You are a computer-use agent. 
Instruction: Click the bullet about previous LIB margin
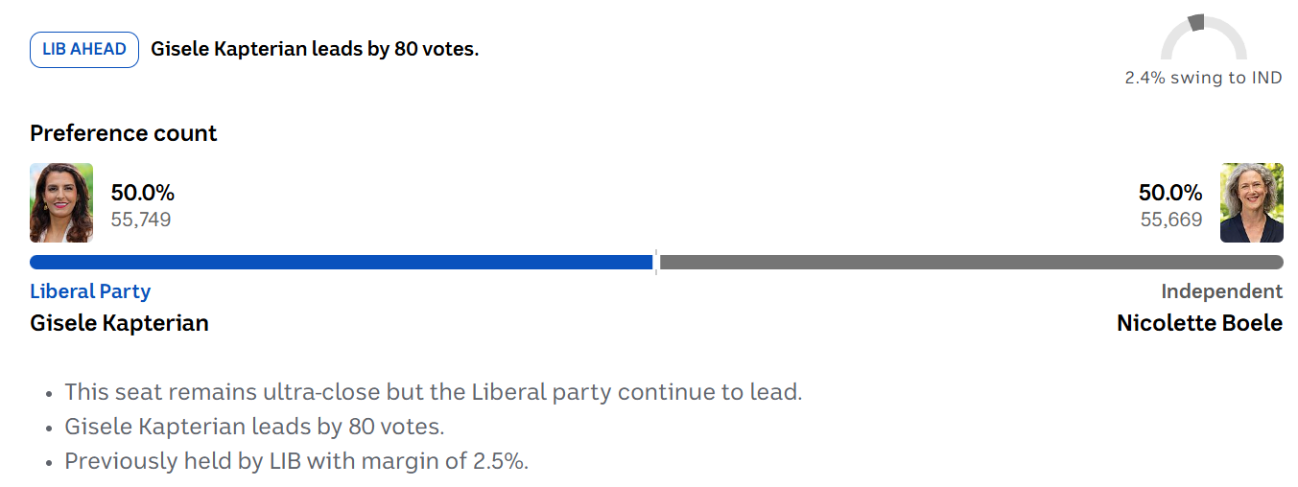(x=296, y=461)
